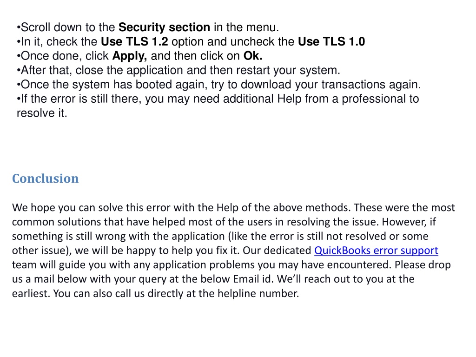
Task: Click the text download your transactions again
Action: 331,85
